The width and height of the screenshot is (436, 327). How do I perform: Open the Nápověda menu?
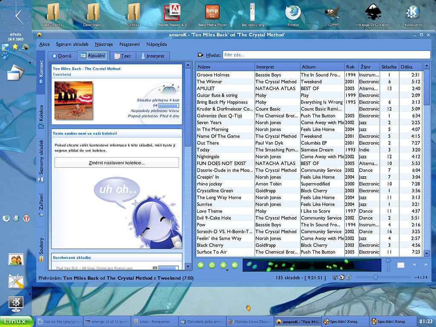[157, 44]
